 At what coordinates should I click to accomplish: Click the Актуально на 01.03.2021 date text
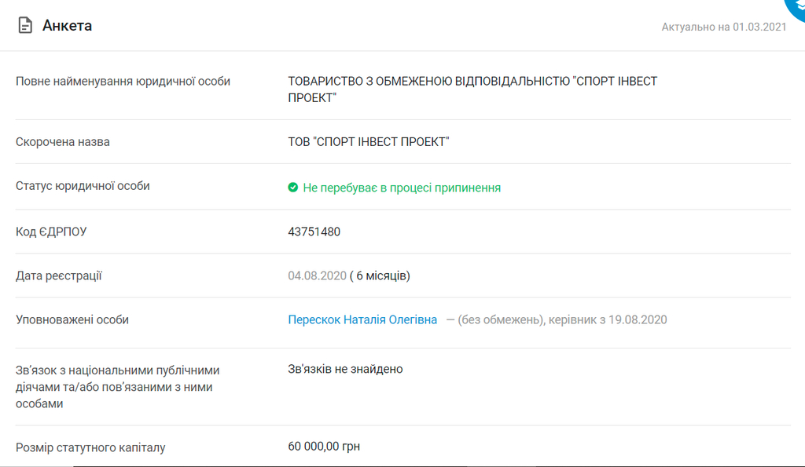click(x=724, y=27)
